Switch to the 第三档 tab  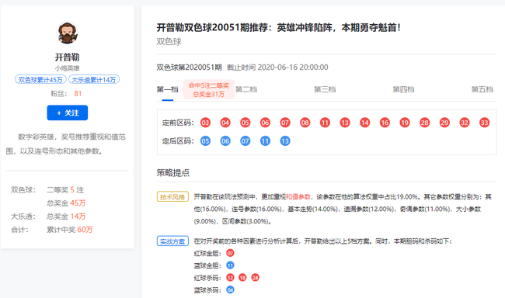point(325,89)
